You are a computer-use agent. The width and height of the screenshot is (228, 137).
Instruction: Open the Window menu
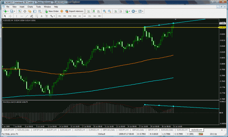47,7
